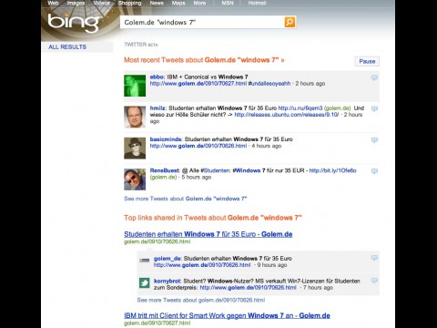Pause the live tweet stream
Viewport: 437px width, 328px height.
(367, 61)
